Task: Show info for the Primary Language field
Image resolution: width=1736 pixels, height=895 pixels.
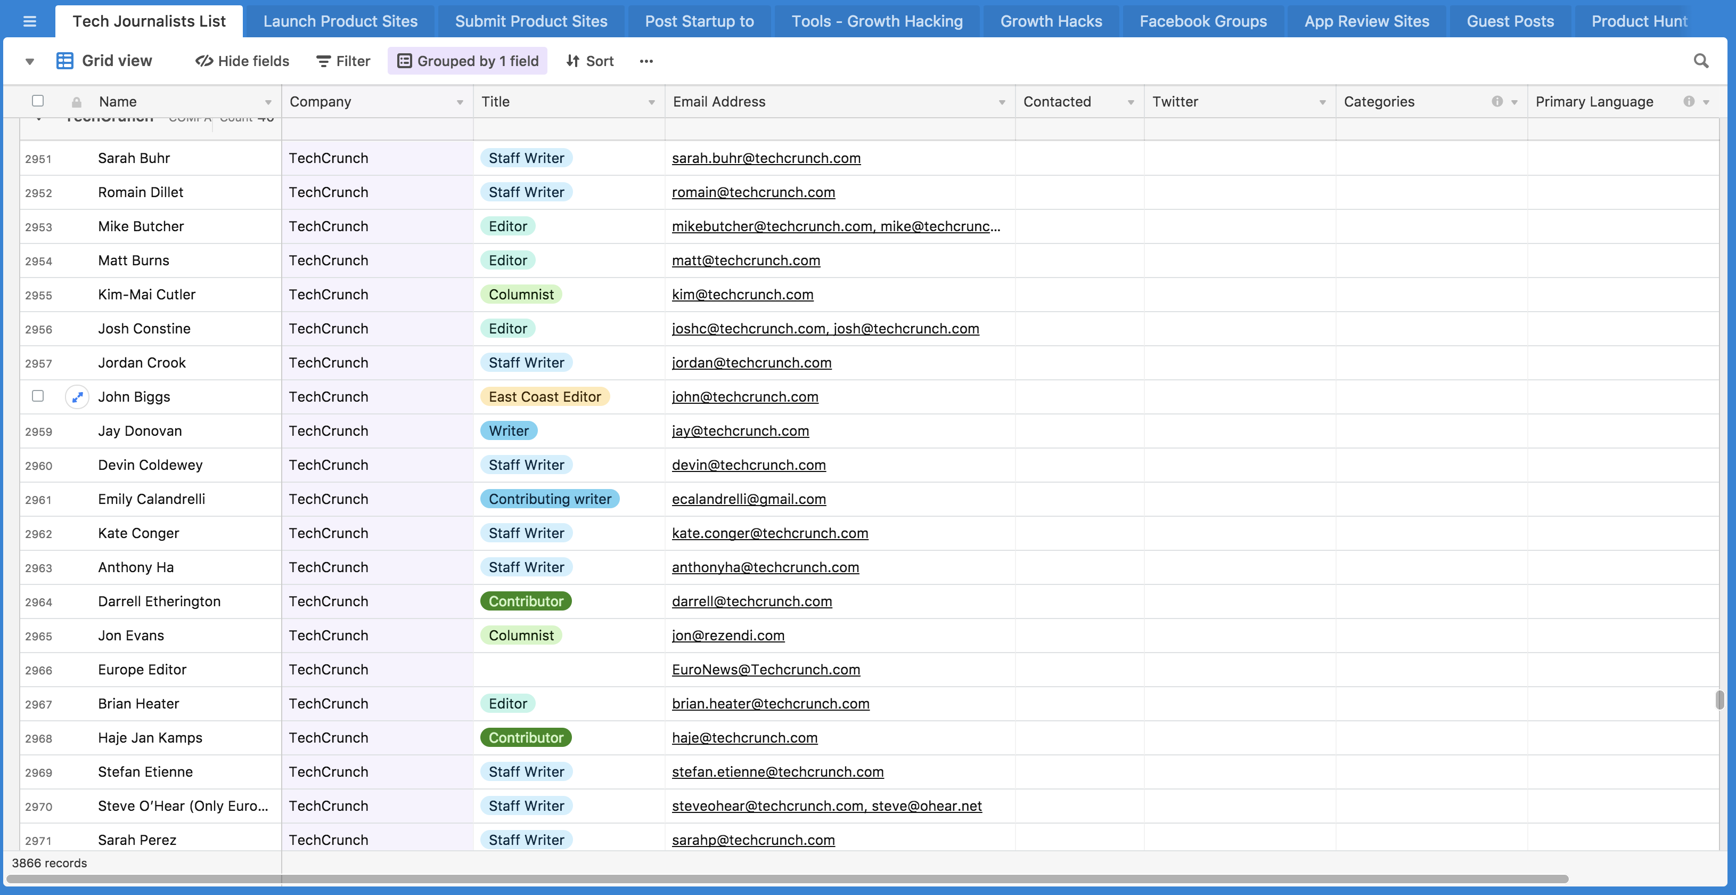Action: 1689,102
